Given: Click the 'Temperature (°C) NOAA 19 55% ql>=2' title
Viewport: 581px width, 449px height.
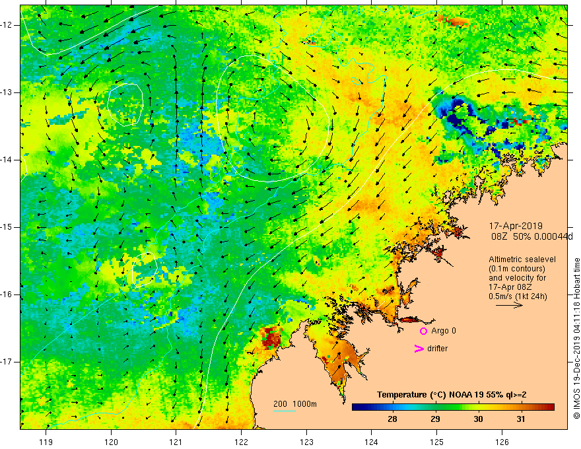Looking at the screenshot, I should coord(452,395).
